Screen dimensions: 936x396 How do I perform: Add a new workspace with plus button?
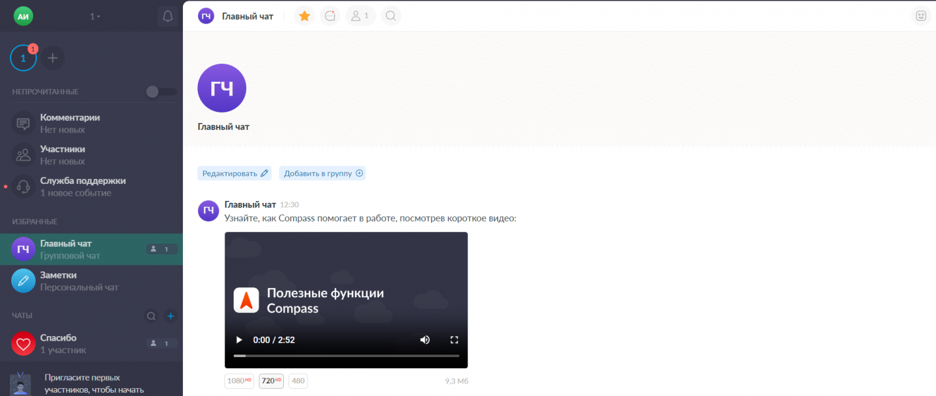53,58
